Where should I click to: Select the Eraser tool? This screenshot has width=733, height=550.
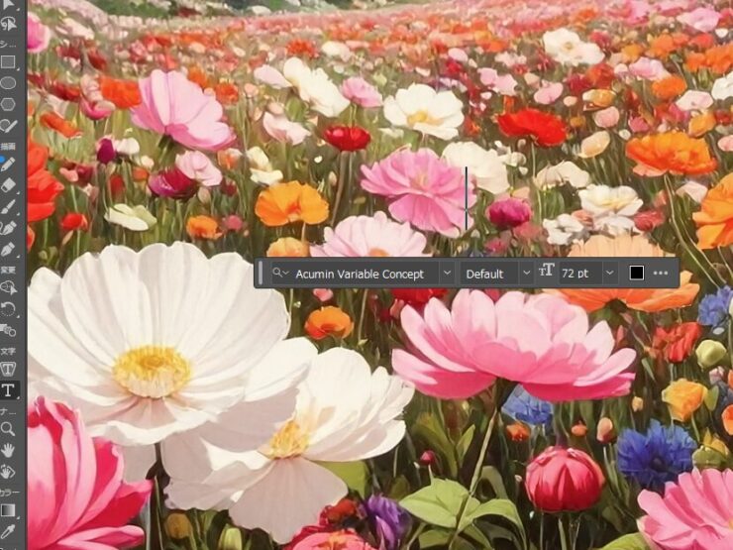pos(8,185)
